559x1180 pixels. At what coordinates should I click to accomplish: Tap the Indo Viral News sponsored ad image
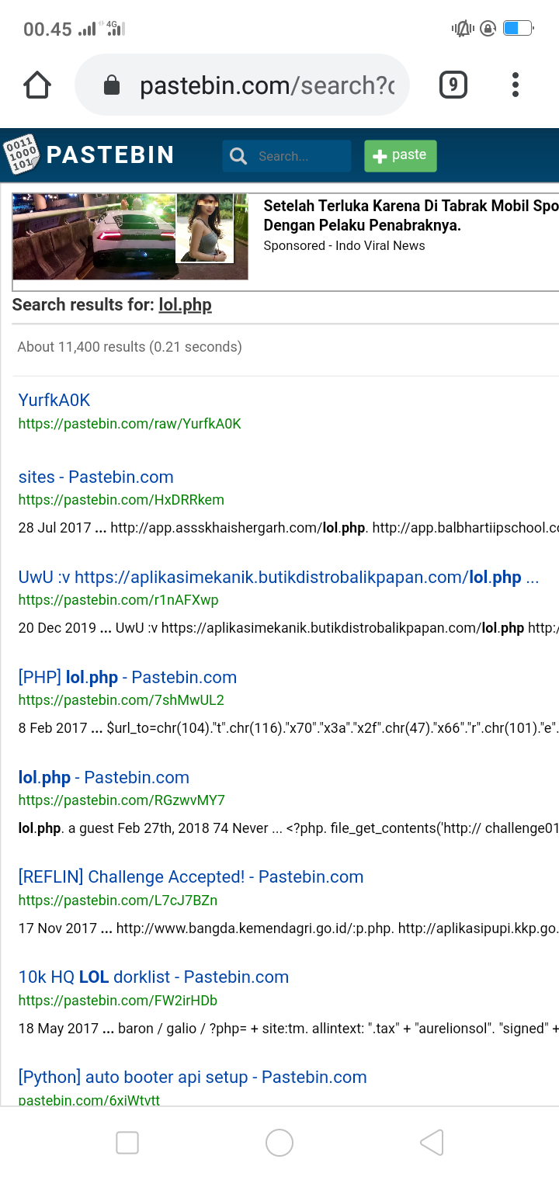(130, 237)
